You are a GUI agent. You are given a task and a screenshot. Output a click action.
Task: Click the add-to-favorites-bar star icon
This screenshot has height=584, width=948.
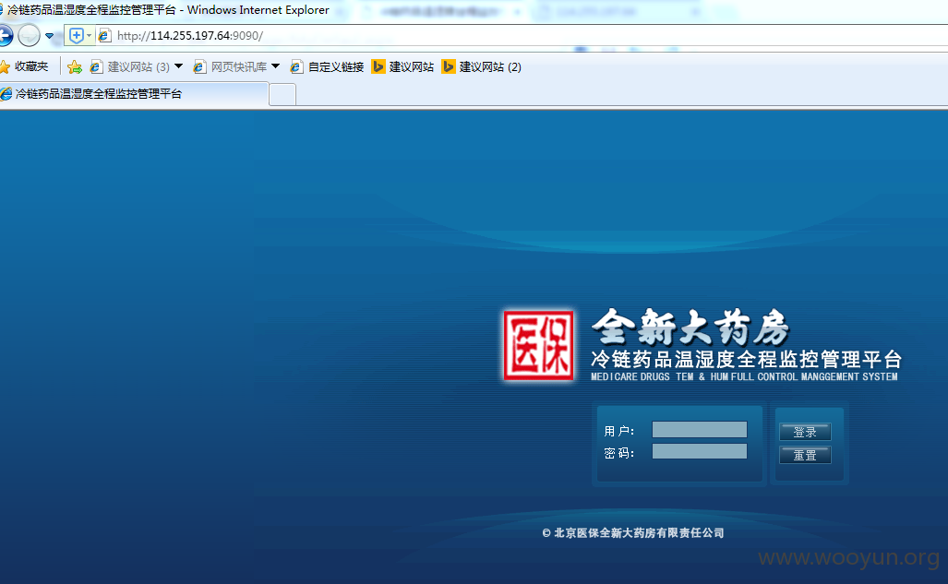click(75, 66)
